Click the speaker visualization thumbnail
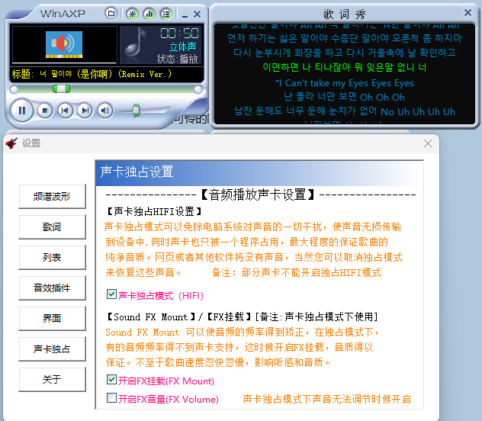Viewport: 482px width, 421px height. pos(64,44)
